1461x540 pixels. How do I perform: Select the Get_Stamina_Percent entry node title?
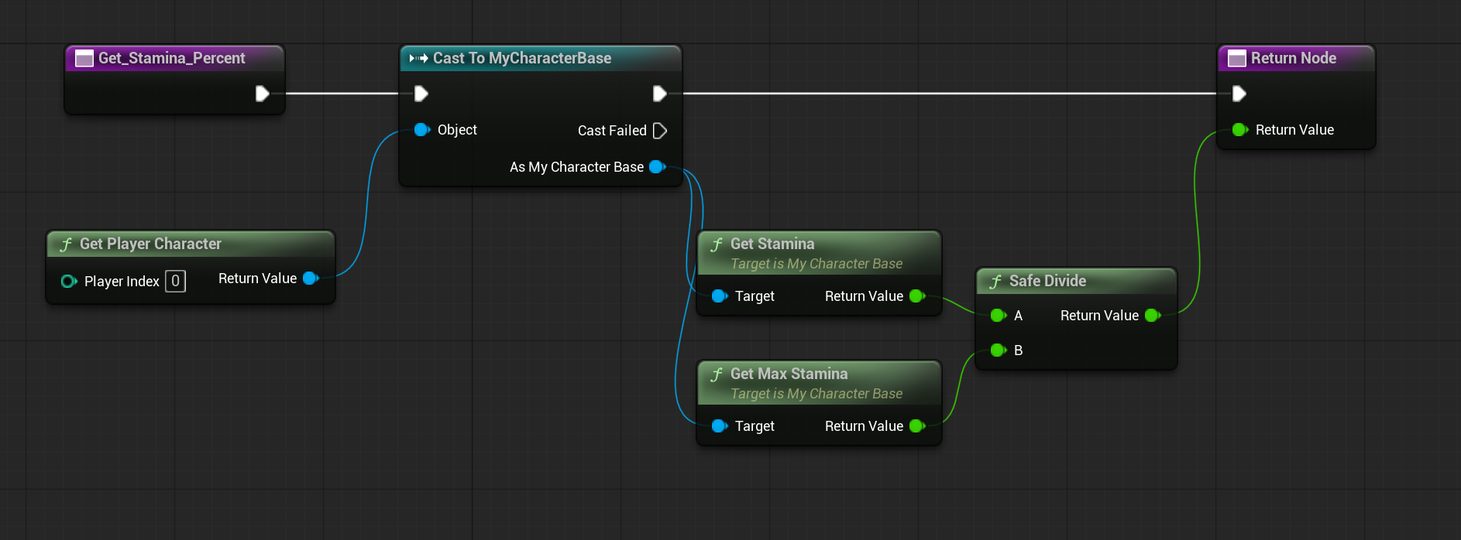(x=171, y=58)
